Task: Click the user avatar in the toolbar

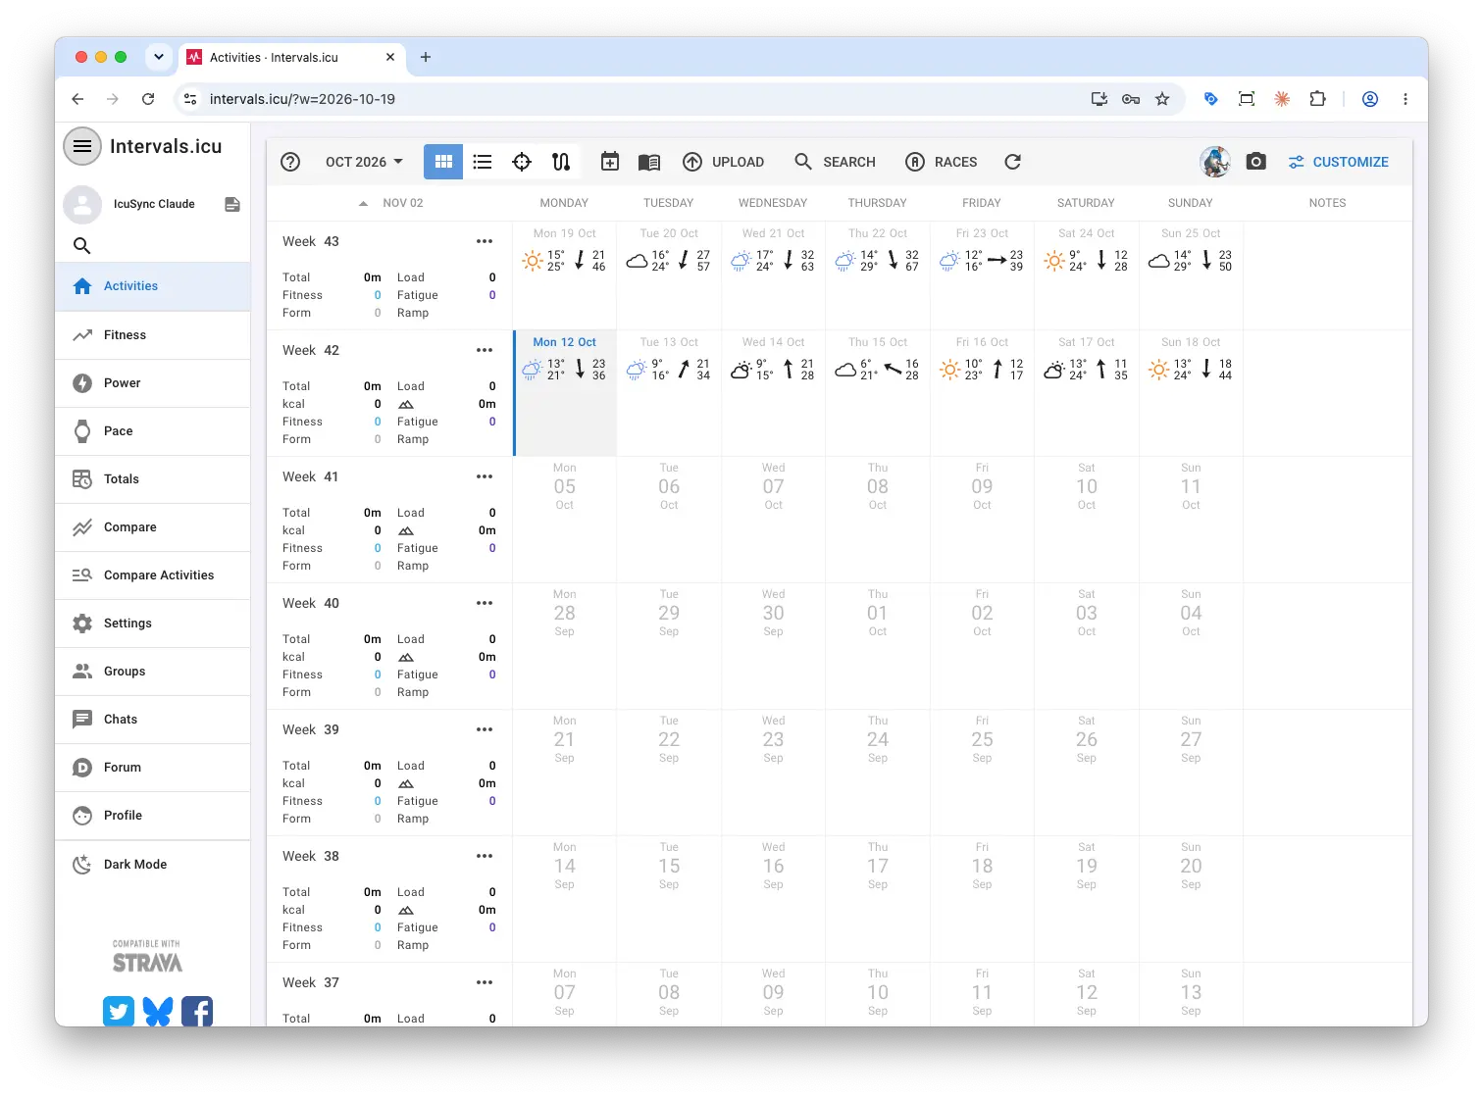Action: (1215, 162)
